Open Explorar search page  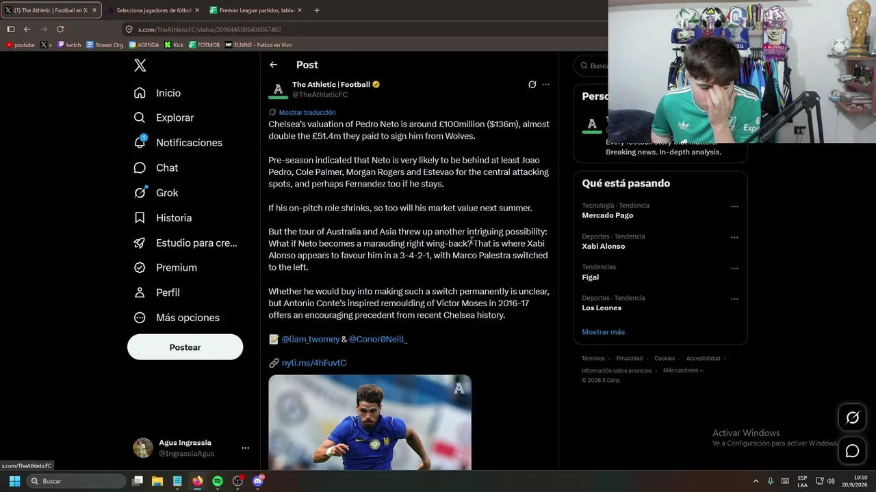[164, 118]
